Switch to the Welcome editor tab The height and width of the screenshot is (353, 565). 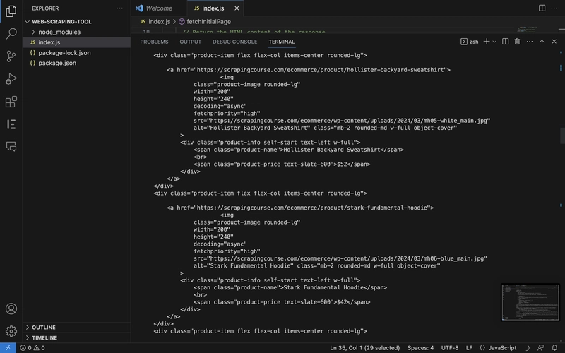pyautogui.click(x=159, y=8)
